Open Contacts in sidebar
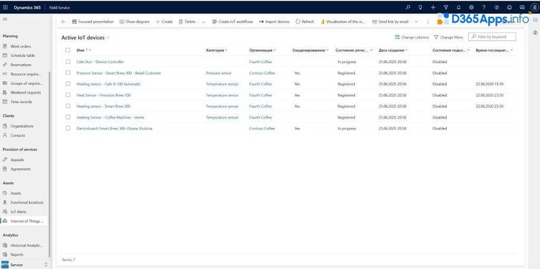 click(x=18, y=136)
